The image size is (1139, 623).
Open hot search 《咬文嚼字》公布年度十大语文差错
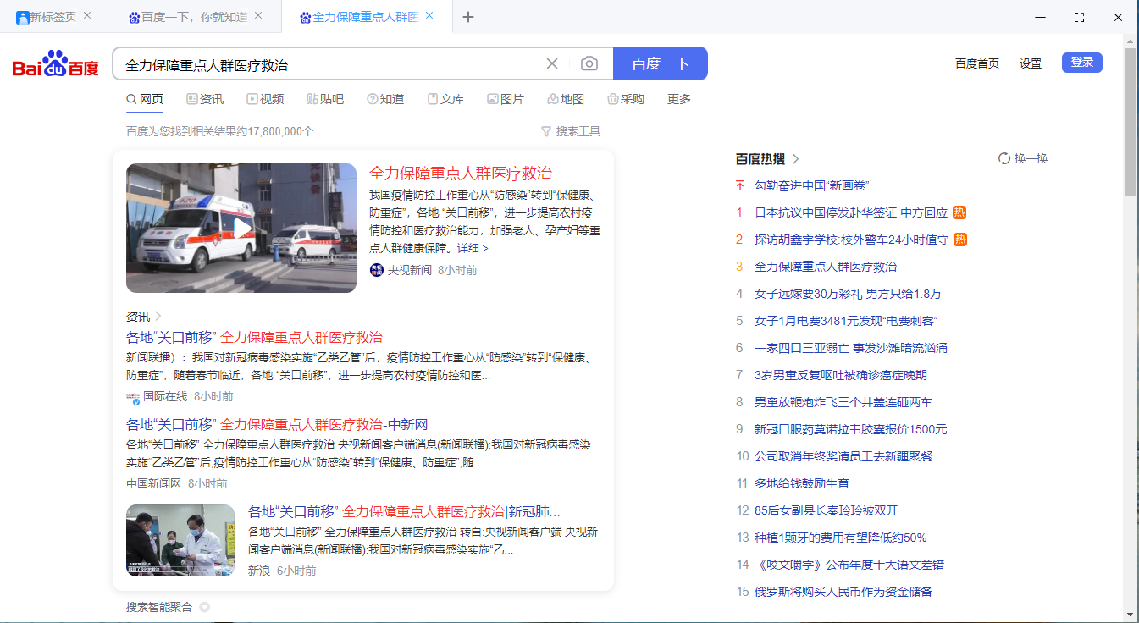coord(849,565)
